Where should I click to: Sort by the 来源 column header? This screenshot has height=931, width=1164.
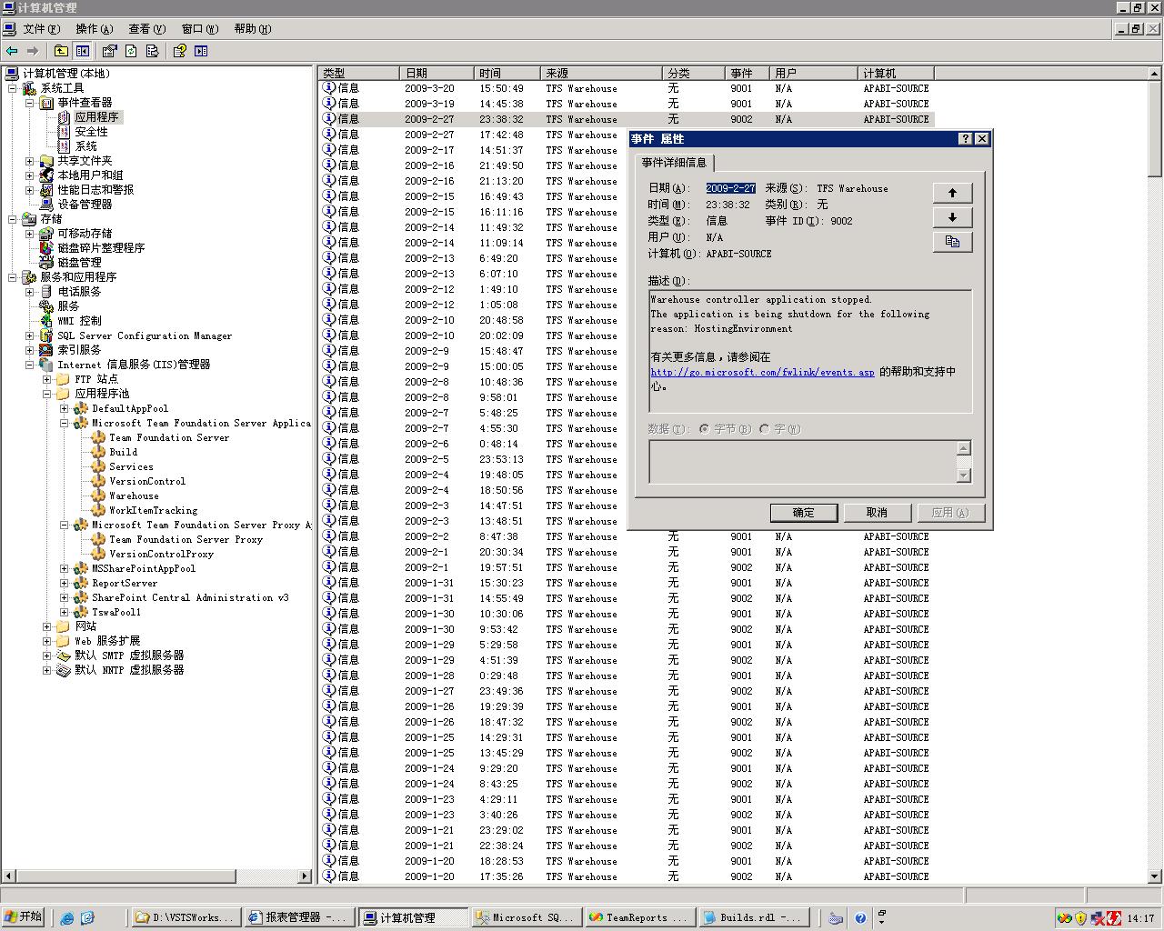tap(601, 73)
